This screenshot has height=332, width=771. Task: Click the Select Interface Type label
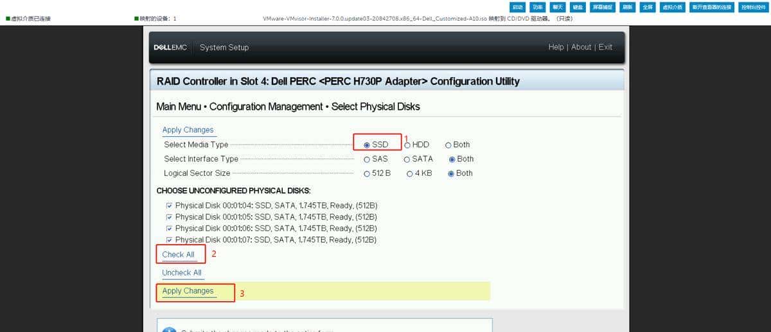click(201, 159)
